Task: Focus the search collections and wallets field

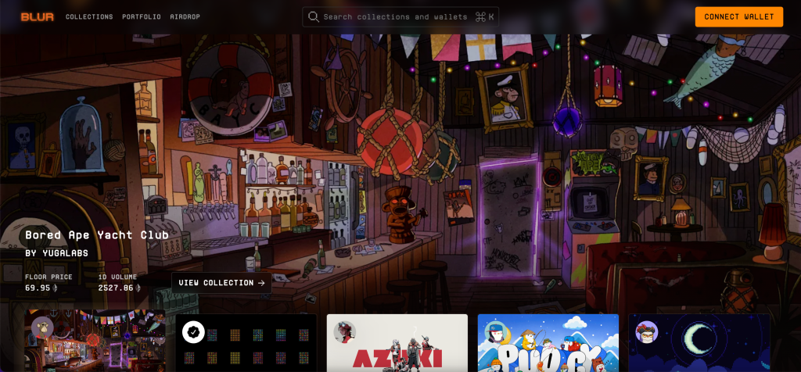Action: (x=400, y=17)
